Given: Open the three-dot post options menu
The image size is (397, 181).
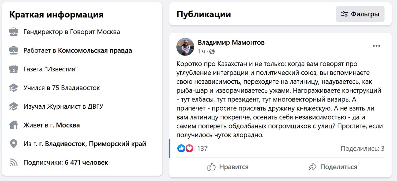Looking at the screenshot, I should point(376,46).
